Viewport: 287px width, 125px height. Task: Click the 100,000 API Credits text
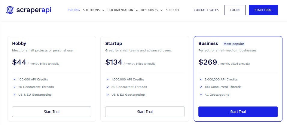(x=33, y=80)
